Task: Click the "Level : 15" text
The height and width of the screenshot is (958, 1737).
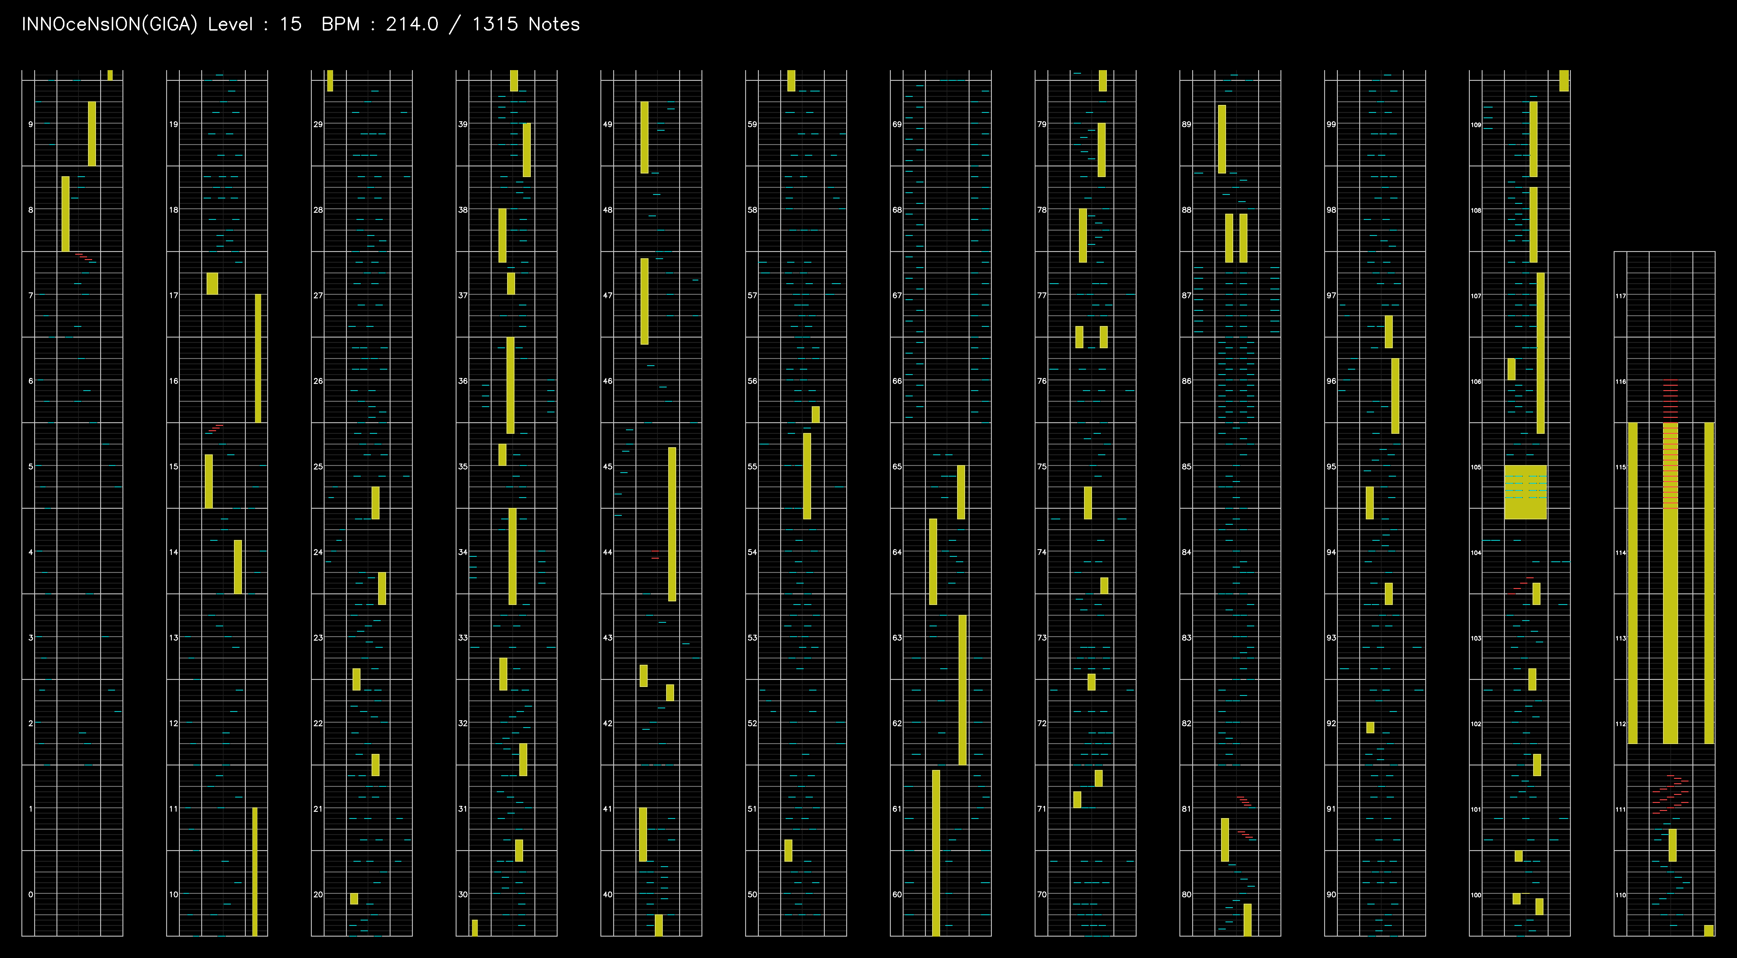Action: pos(255,24)
